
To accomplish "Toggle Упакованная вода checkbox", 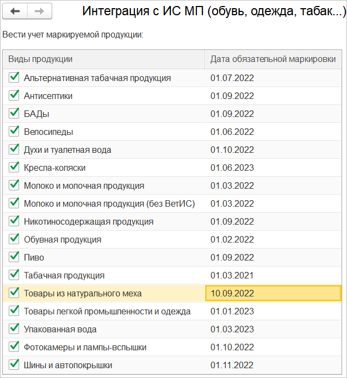I will tap(14, 329).
